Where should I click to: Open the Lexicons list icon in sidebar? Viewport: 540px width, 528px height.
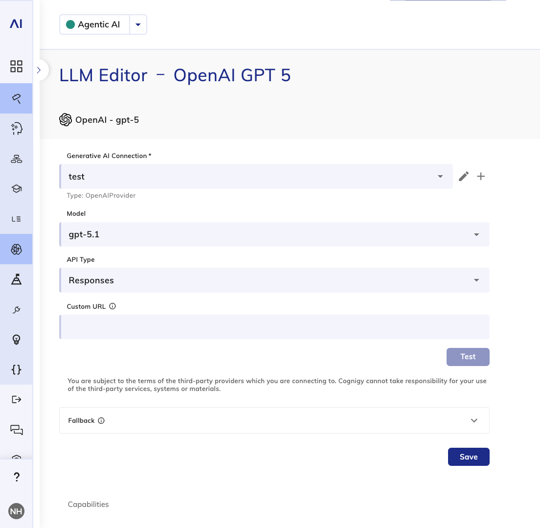16,219
